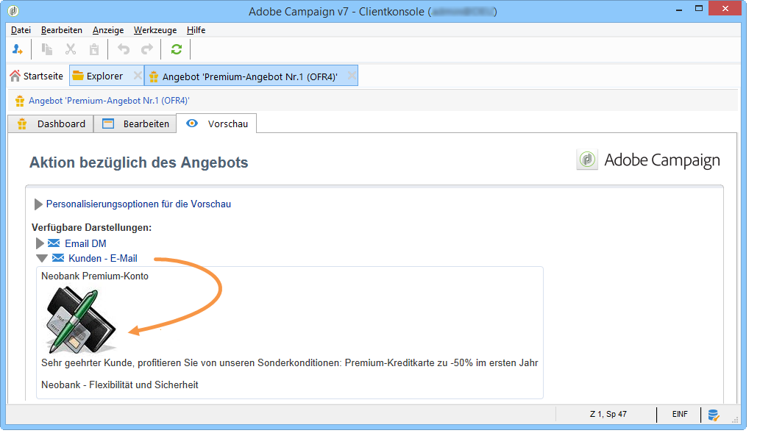Maximize the Adobe Campaign window
760x447 pixels.
[x=698, y=9]
